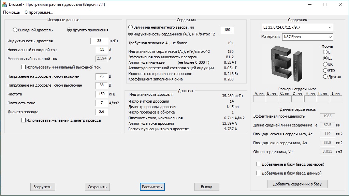Click the Drossel app icon in title bar

pos(4,4)
